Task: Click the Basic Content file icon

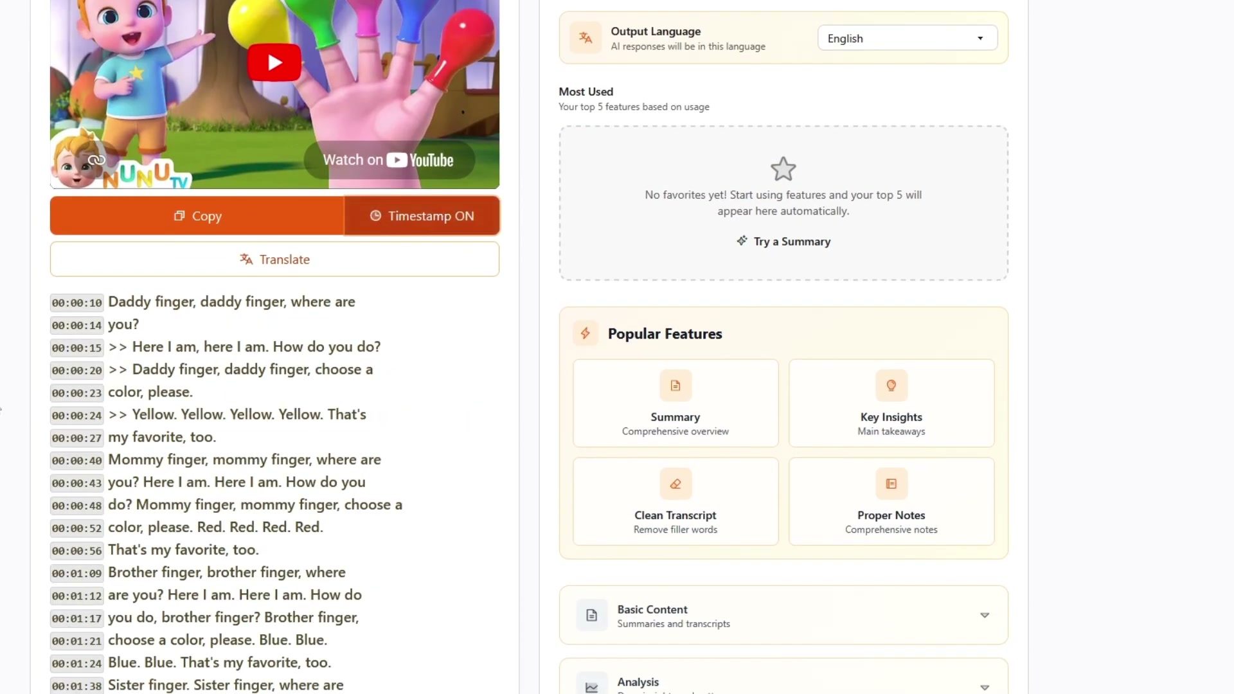Action: pyautogui.click(x=592, y=616)
